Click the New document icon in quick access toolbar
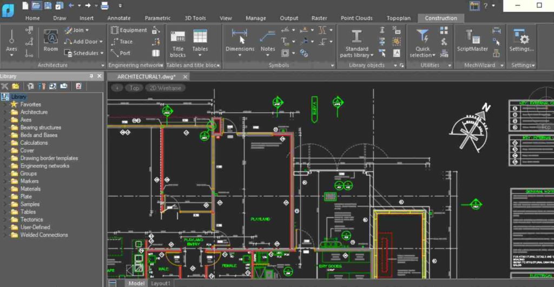The width and height of the screenshot is (554, 287). pyautogui.click(x=25, y=5)
